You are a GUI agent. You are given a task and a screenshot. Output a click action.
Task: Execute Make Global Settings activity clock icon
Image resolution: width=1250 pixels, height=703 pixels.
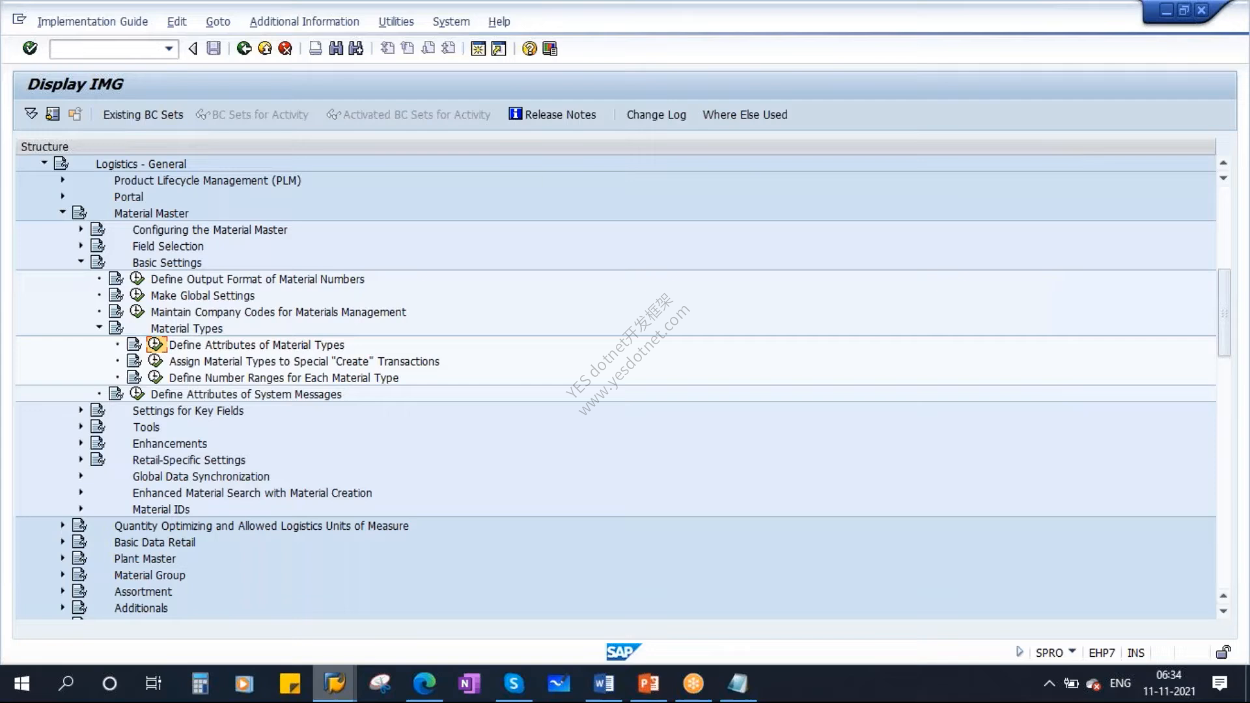pyautogui.click(x=137, y=295)
